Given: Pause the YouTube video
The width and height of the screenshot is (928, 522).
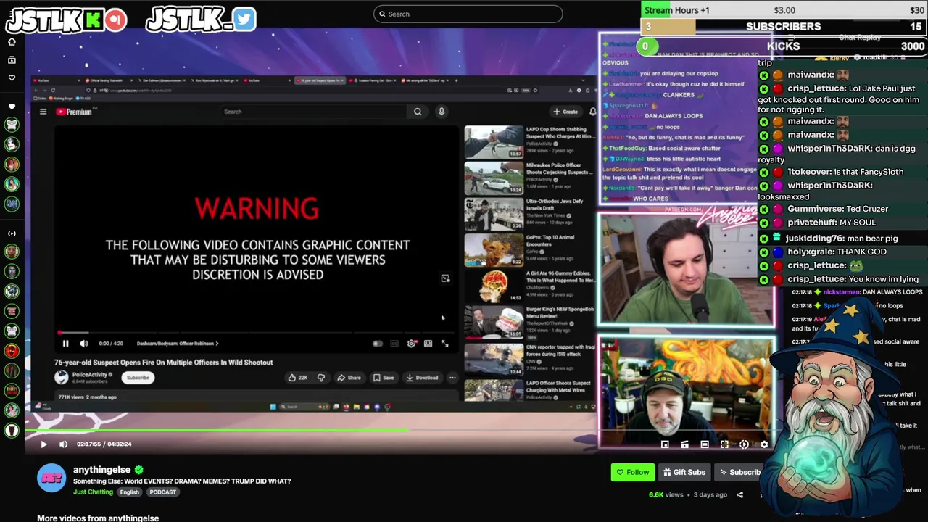Looking at the screenshot, I should (65, 344).
